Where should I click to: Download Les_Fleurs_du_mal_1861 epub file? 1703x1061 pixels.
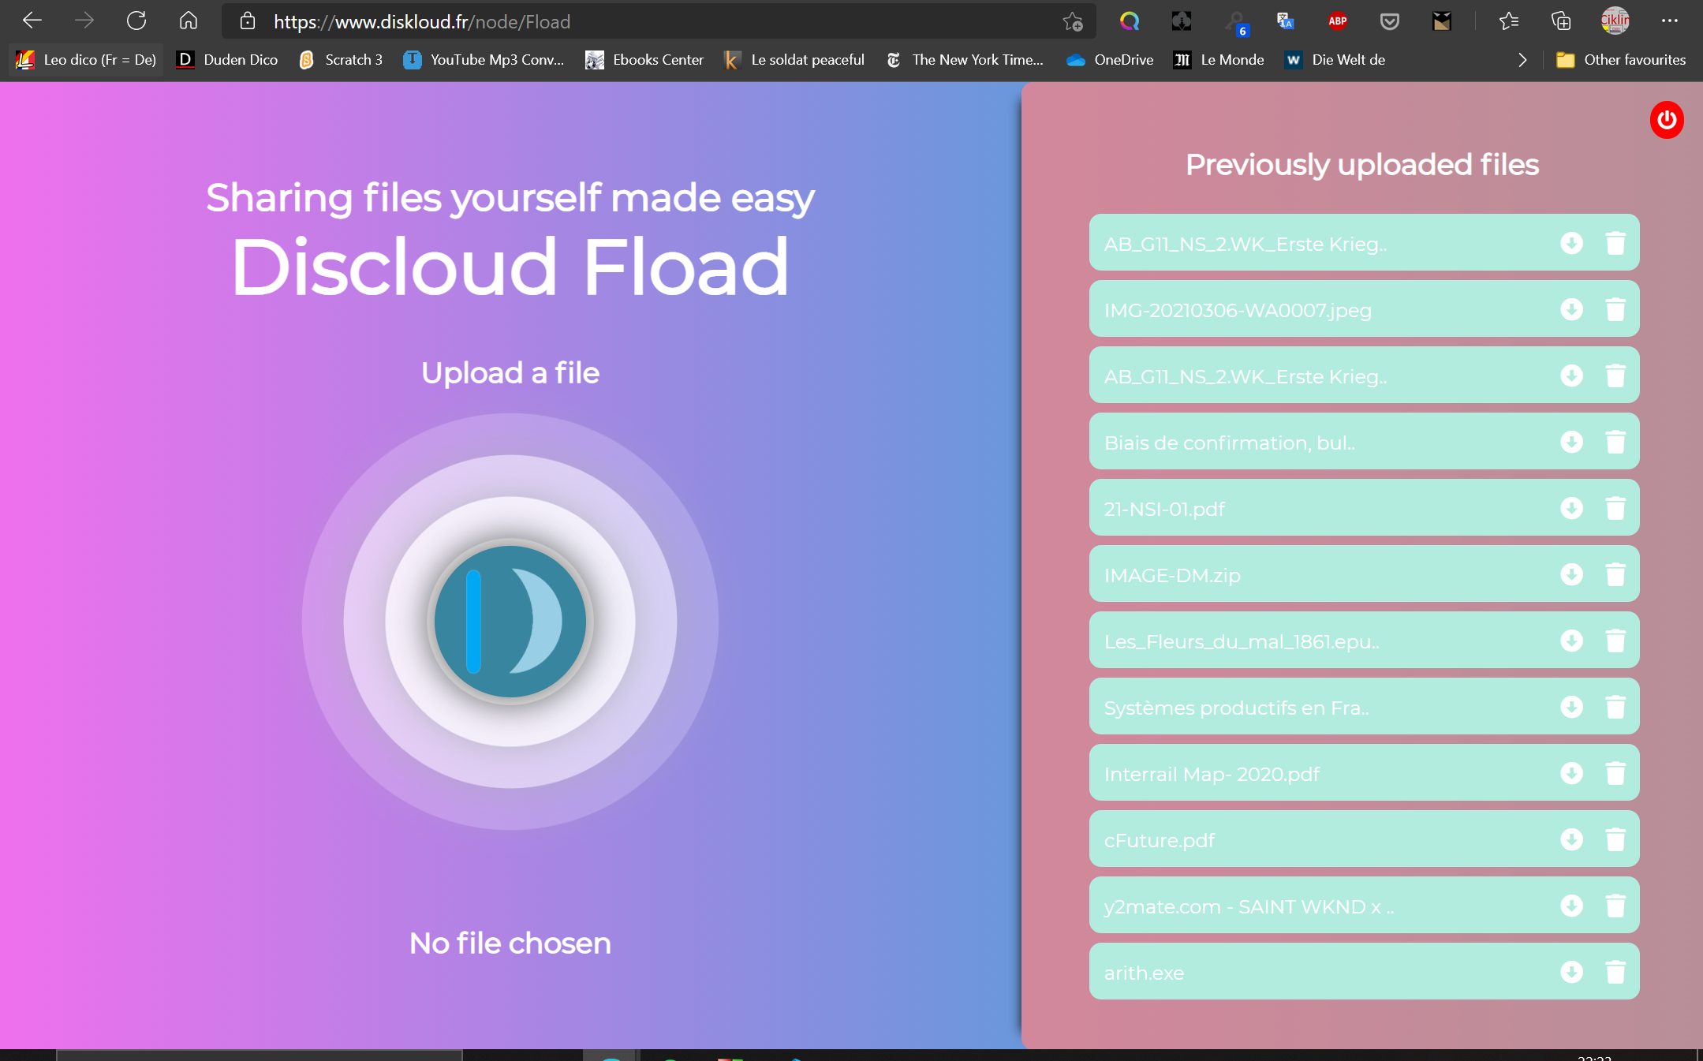click(x=1571, y=641)
